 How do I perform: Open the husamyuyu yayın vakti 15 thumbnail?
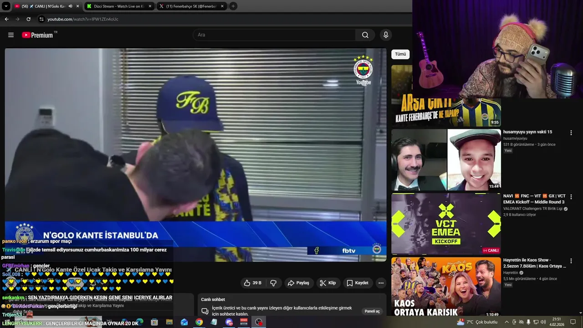click(x=446, y=159)
